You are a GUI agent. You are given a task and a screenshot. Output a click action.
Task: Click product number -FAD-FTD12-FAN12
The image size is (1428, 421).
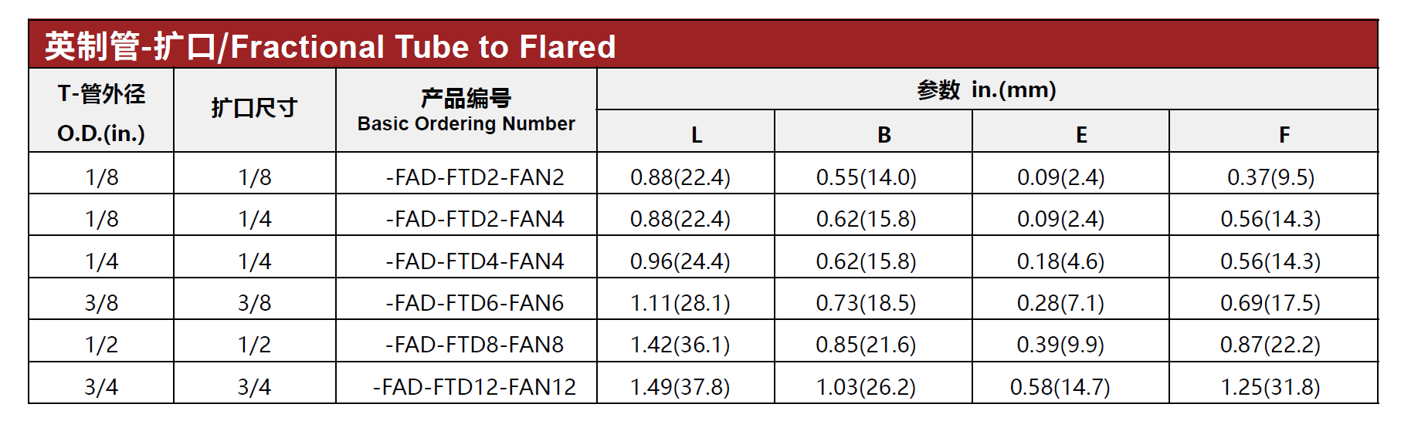pyautogui.click(x=475, y=387)
